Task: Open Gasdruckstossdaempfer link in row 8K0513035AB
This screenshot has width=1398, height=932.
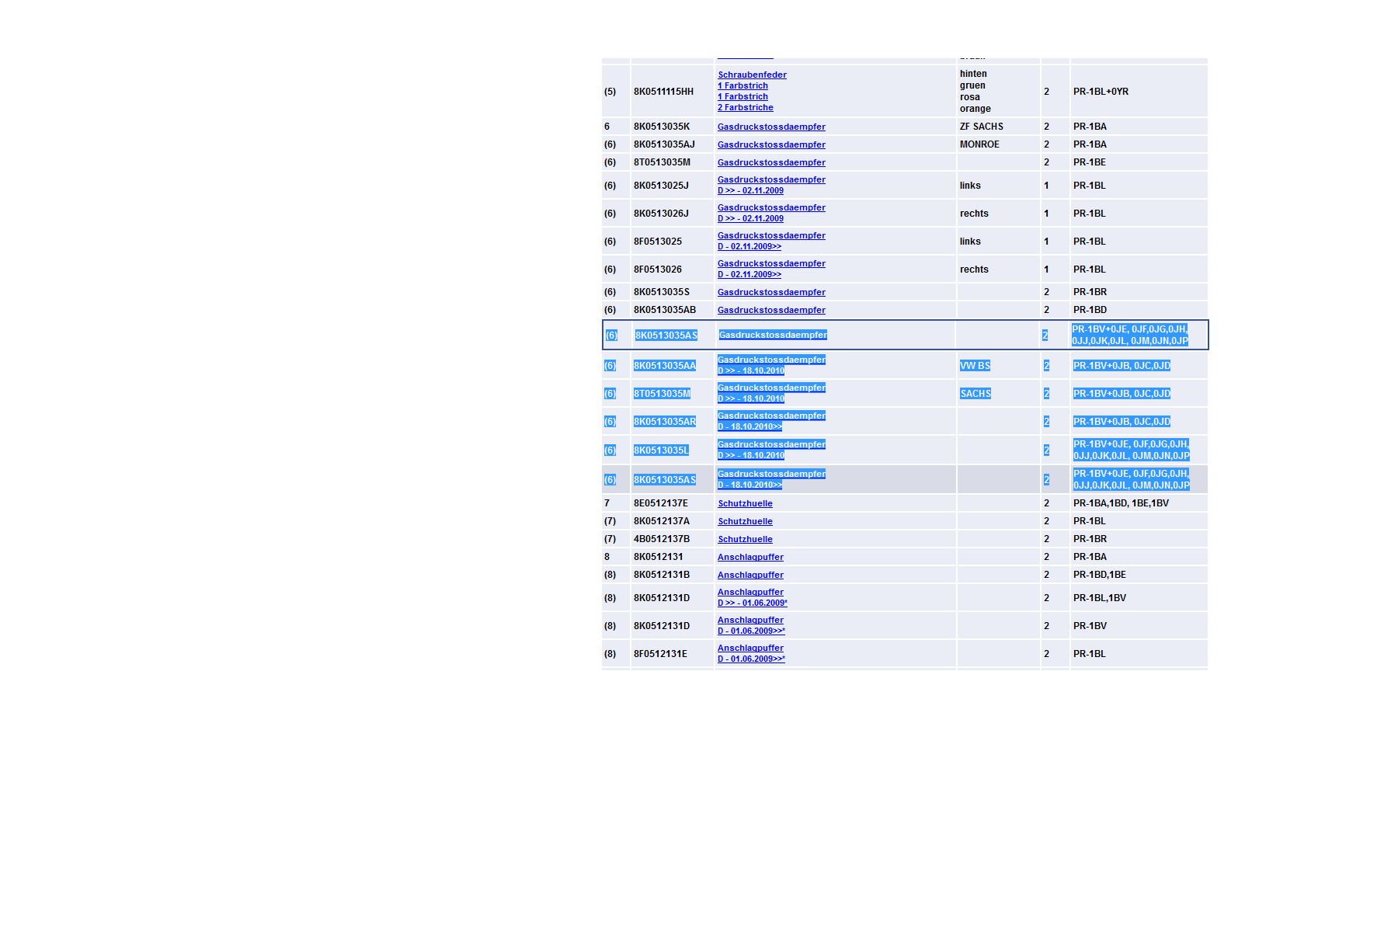Action: coord(771,310)
